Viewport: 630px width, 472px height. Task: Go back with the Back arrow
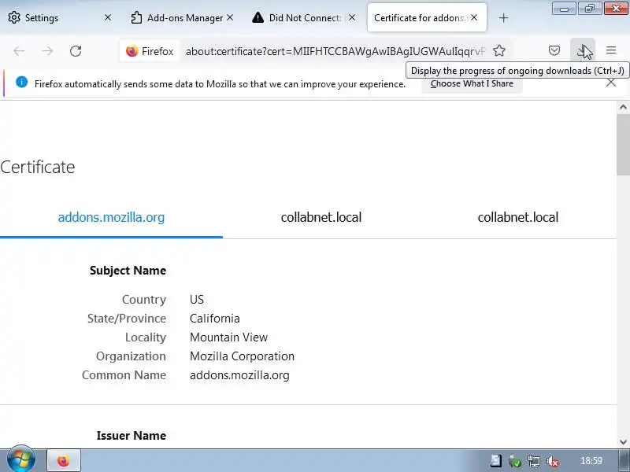click(19, 51)
